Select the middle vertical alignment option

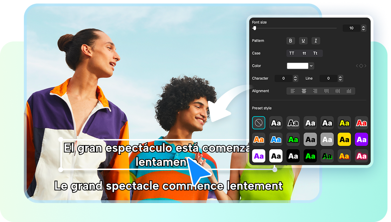337,91
